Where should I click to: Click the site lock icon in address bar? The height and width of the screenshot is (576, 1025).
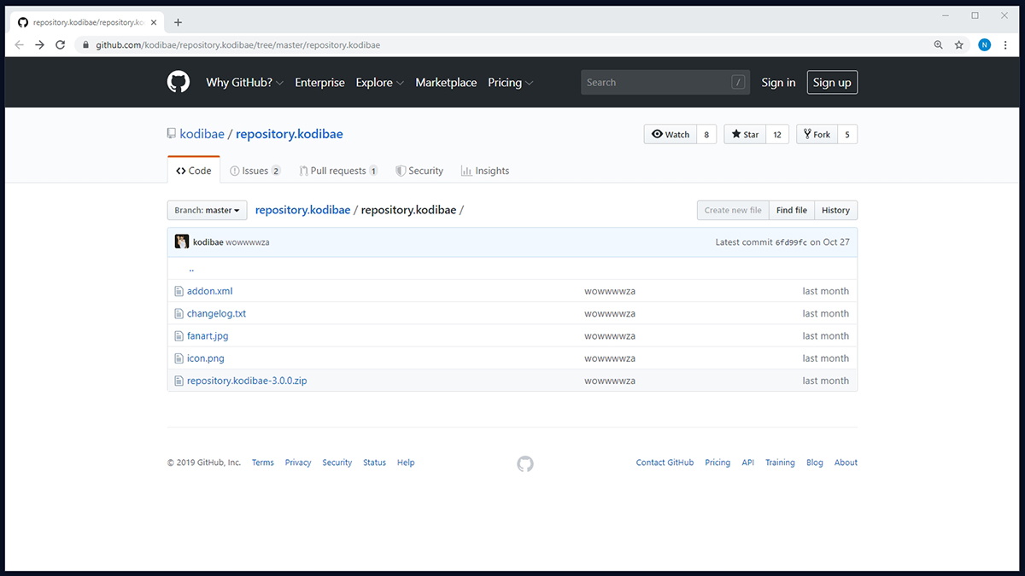pos(85,45)
